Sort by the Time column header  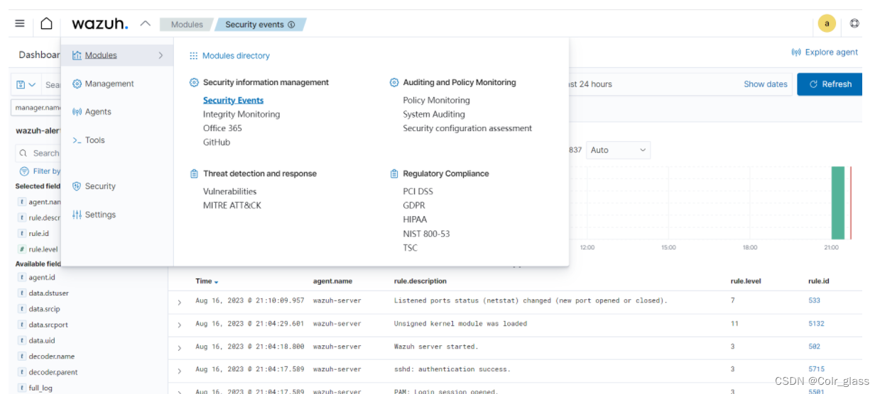pos(207,281)
